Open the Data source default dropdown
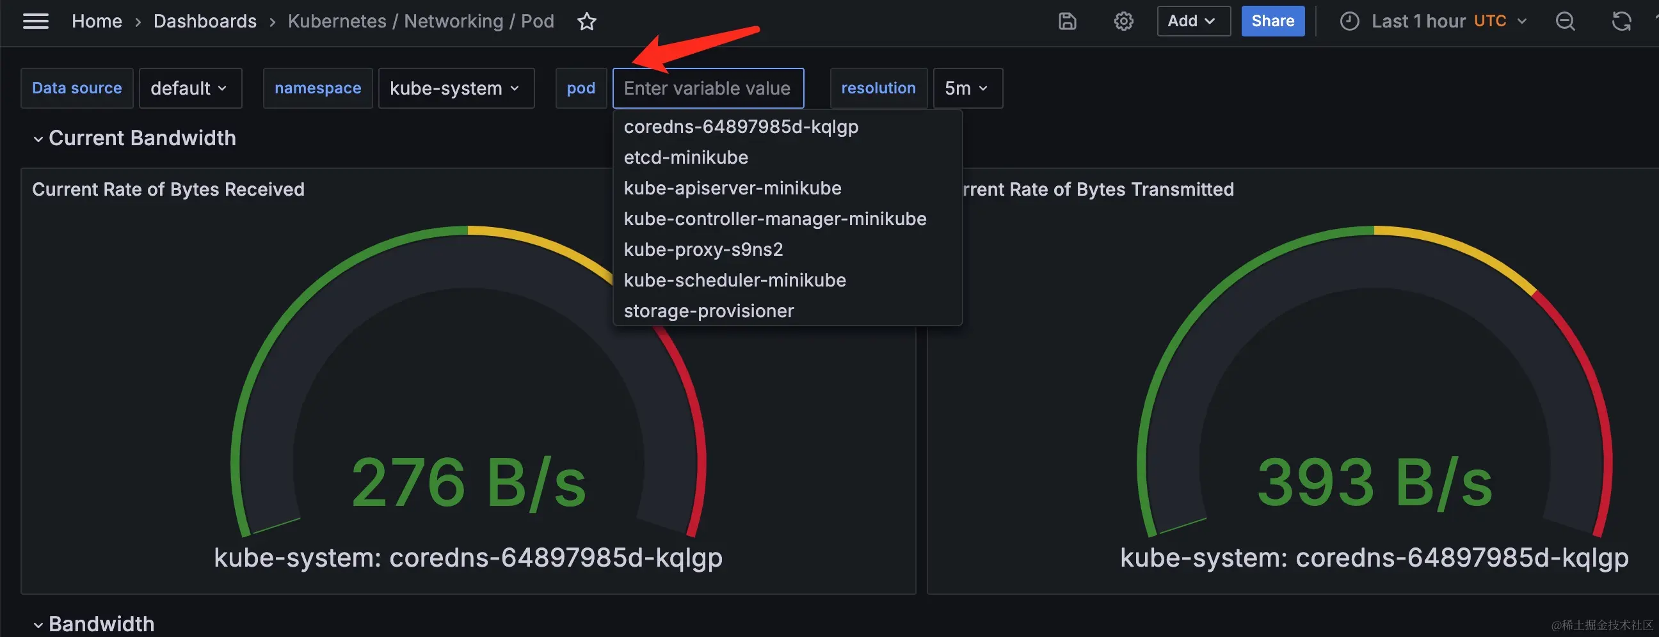 click(190, 88)
